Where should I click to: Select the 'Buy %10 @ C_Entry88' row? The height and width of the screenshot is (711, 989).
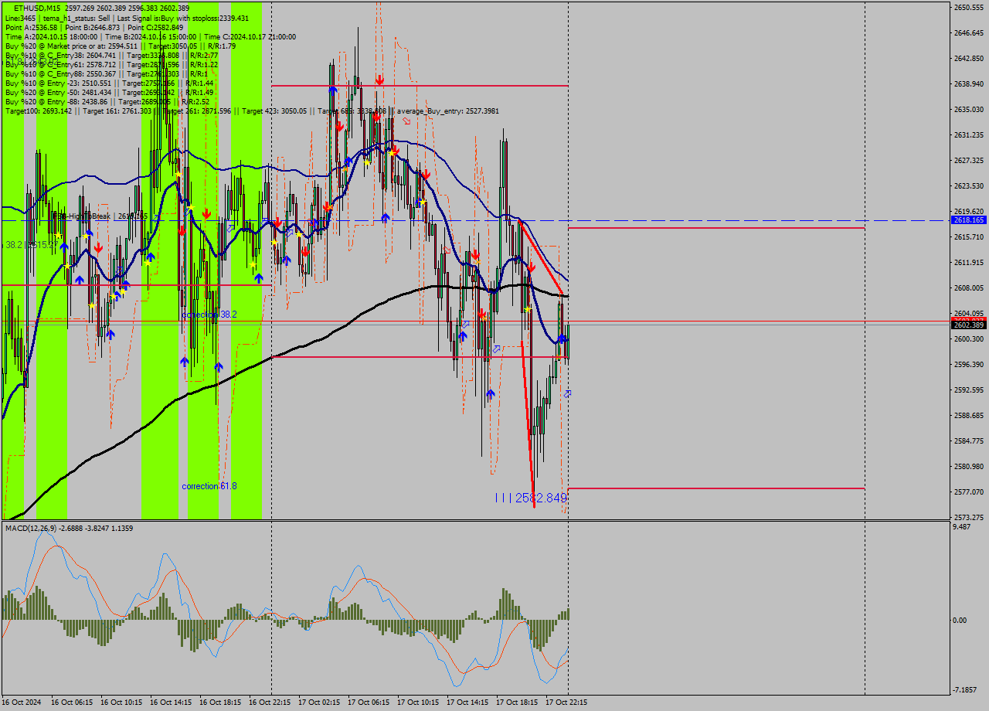(x=107, y=73)
